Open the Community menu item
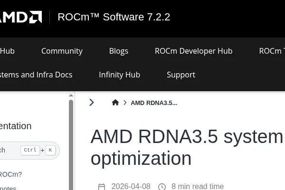Viewport: 285px width, 190px height. pos(62,51)
